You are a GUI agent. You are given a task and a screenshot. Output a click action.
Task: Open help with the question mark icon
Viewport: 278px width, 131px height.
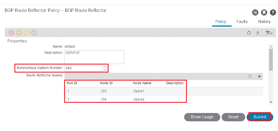point(273,12)
